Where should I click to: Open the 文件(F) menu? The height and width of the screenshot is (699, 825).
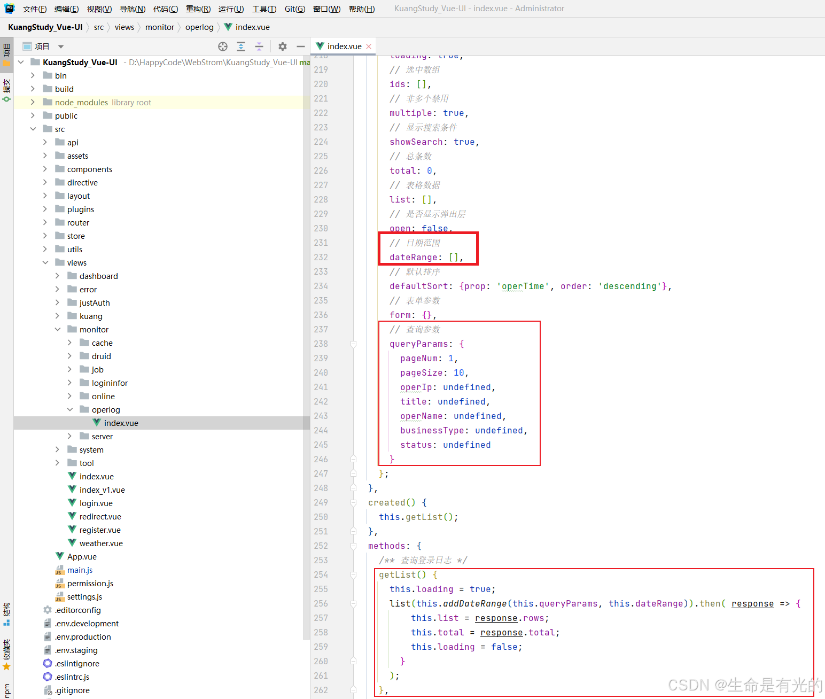coord(35,9)
